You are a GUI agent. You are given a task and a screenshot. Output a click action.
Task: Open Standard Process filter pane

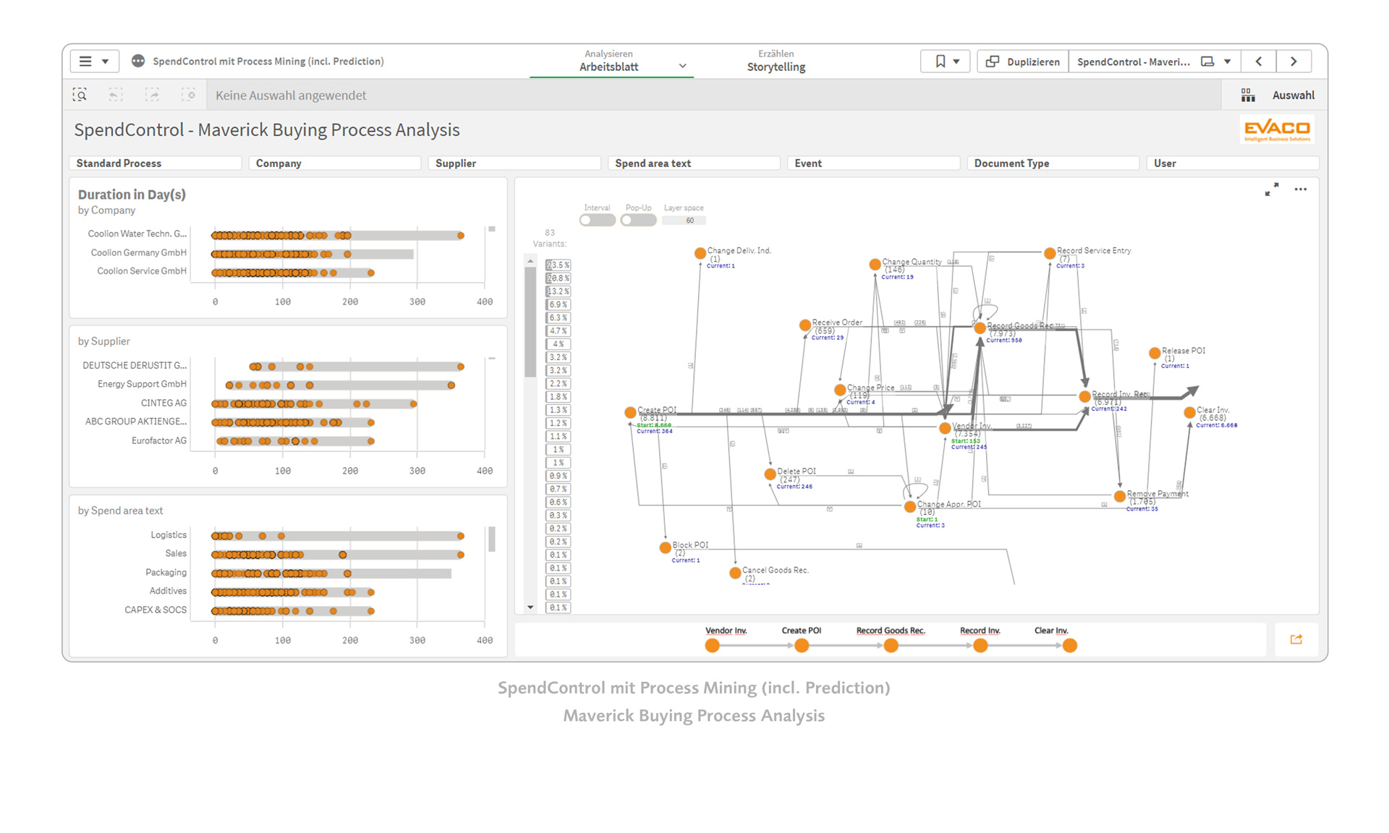tap(156, 163)
